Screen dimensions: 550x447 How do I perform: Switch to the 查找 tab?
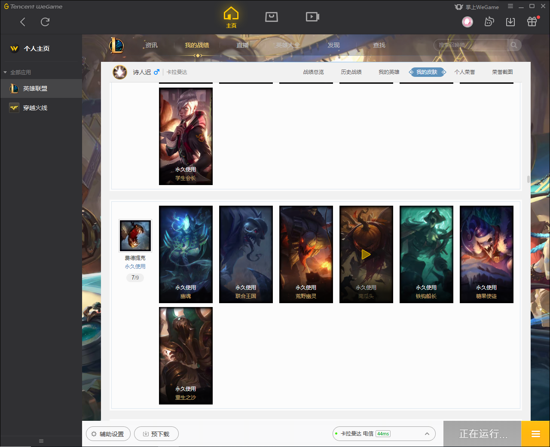pos(379,45)
